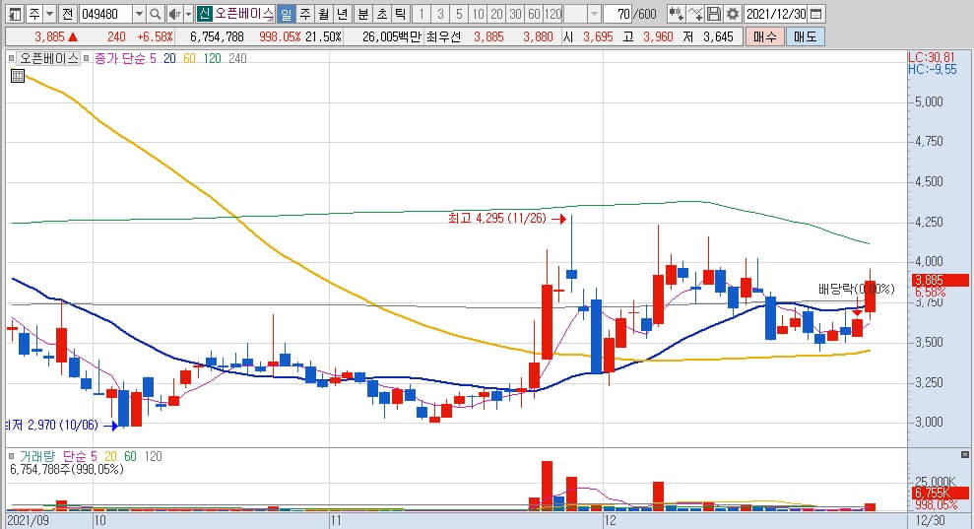This screenshot has height=529, width=974.
Task: Click the 전 button beside stock code
Action: 68,14
